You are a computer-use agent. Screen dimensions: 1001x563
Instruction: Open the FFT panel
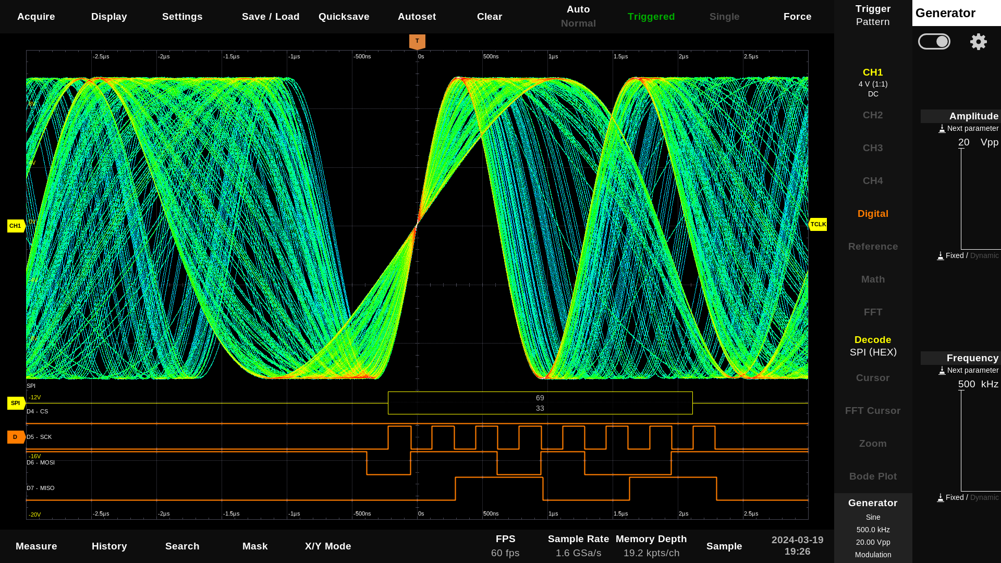pos(873,312)
